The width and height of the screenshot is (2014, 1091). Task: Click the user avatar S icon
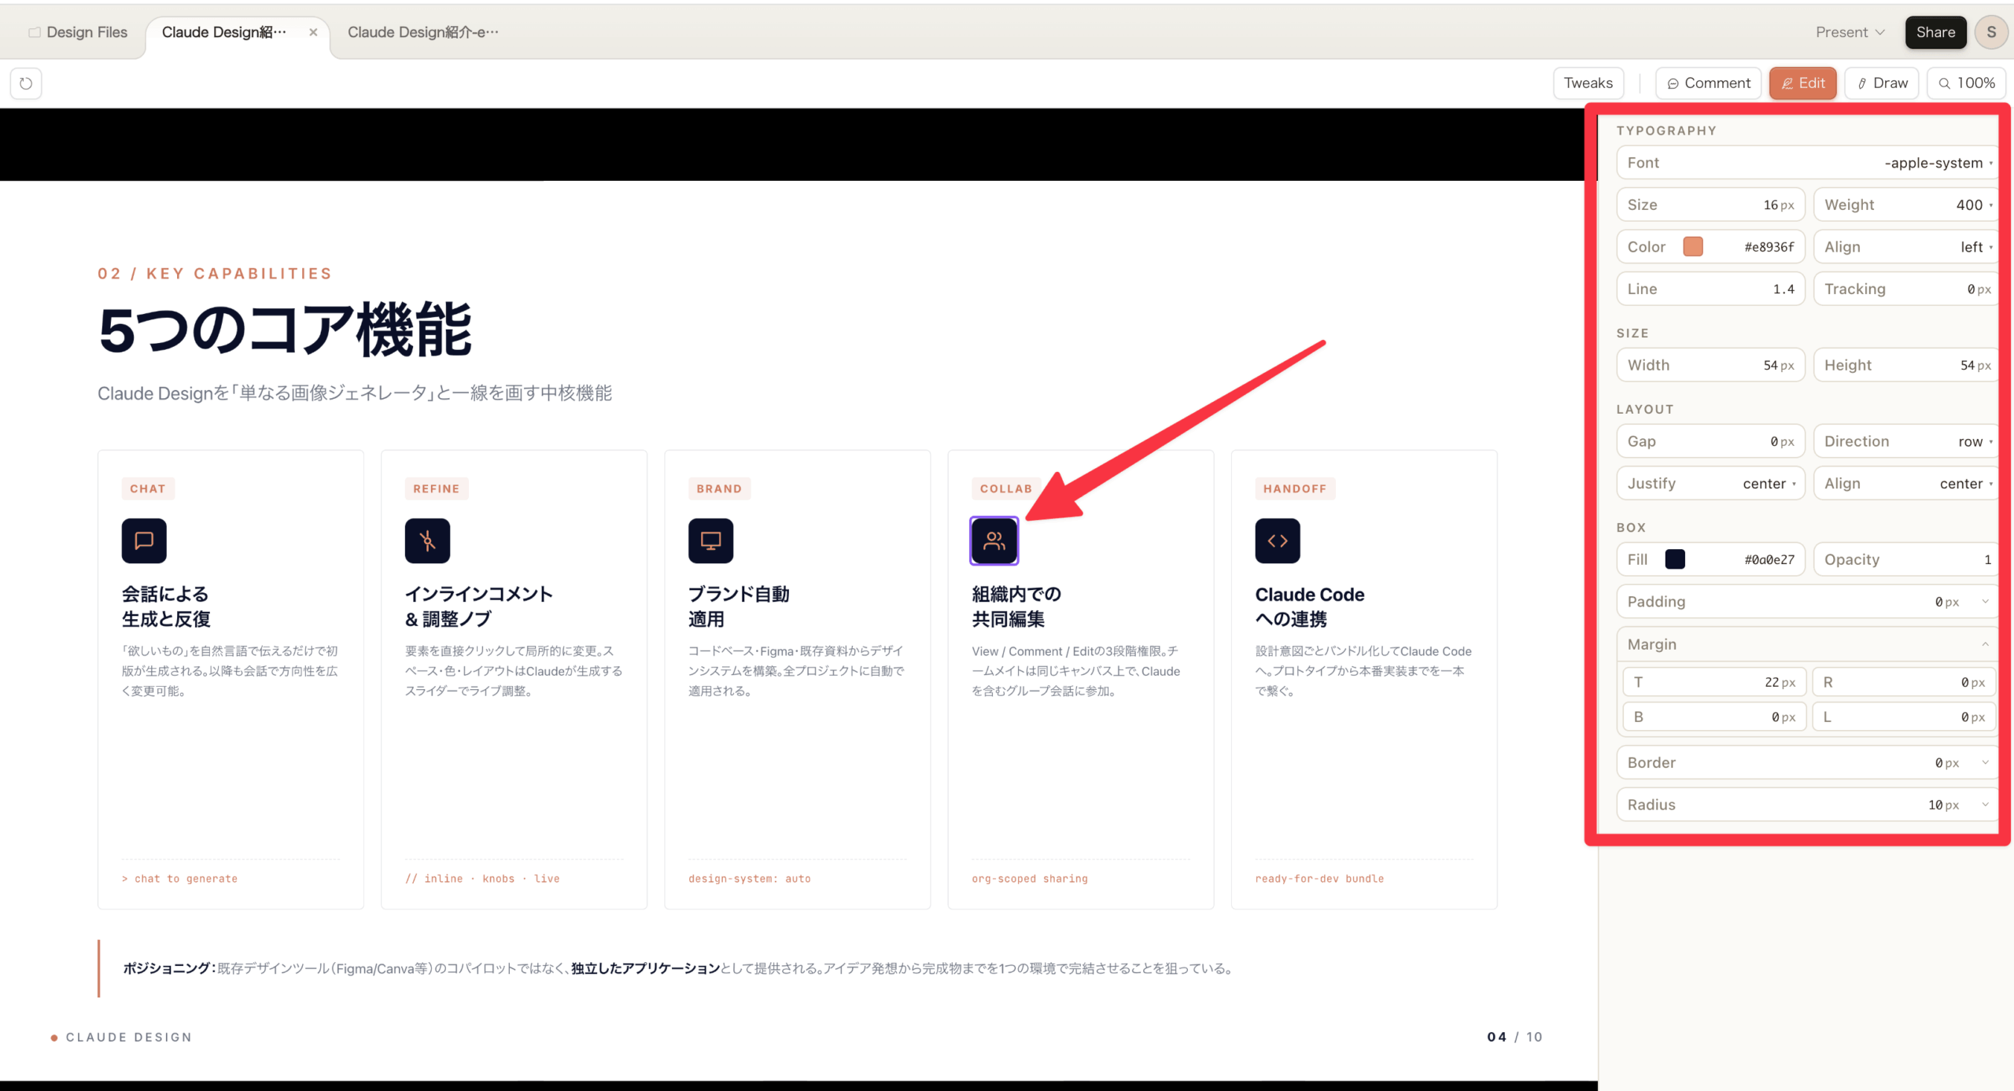pyautogui.click(x=1991, y=32)
